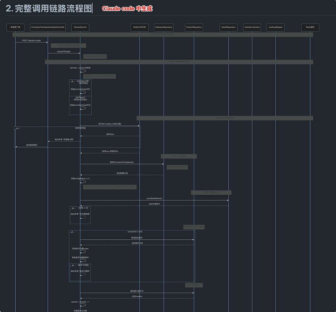The image size is (336, 312).
Task: Select the "查询PromotionPlanSelection" message label
Action: 122,162
